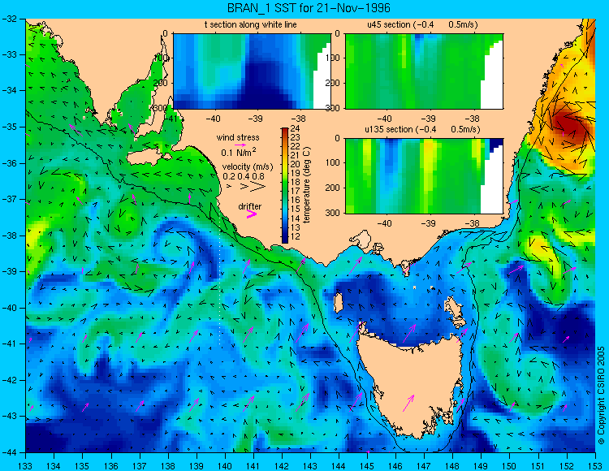
Task: Click the -40 tick under u135 section inset
Action: pyautogui.click(x=385, y=223)
